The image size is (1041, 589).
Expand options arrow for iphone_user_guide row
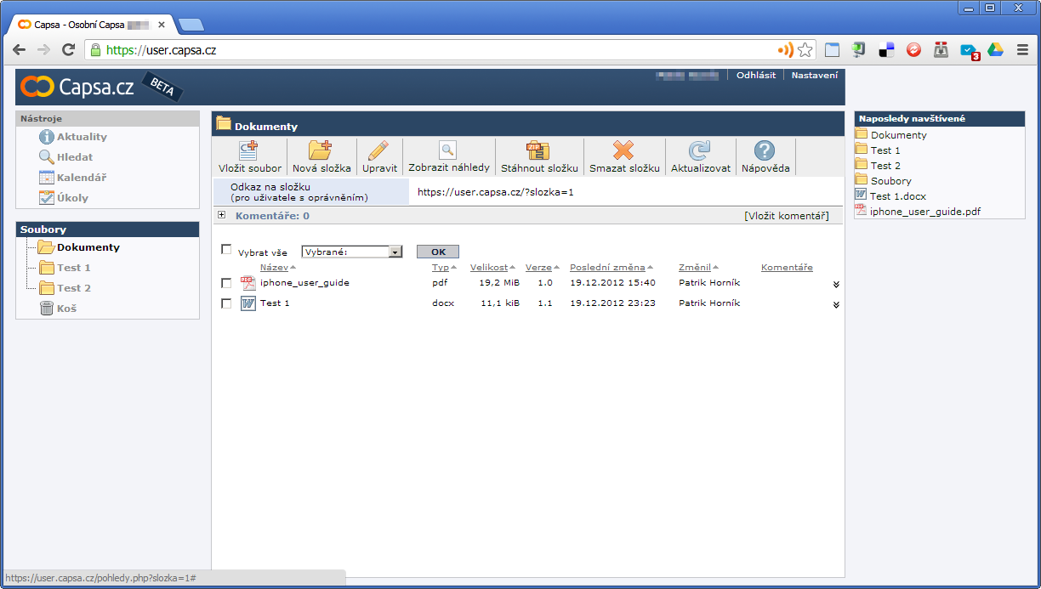click(x=835, y=285)
